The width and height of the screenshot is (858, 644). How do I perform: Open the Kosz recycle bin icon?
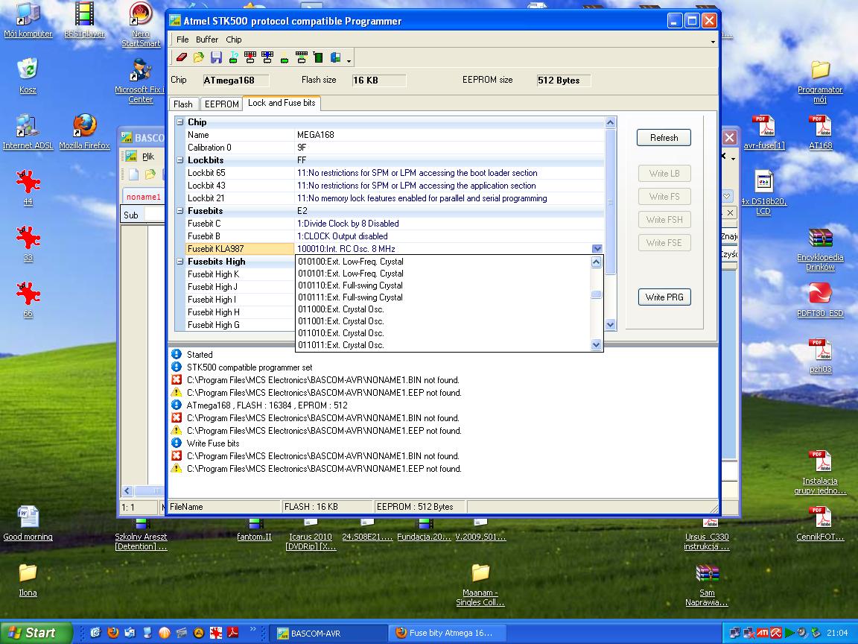[x=28, y=75]
